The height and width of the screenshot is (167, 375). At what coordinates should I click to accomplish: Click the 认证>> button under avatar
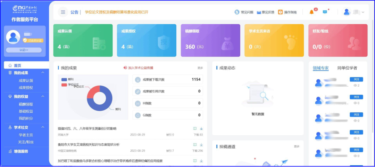click(24, 50)
